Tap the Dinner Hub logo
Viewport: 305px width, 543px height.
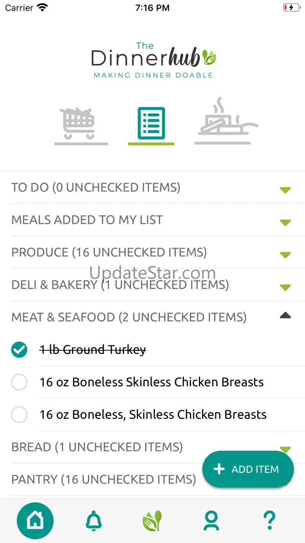point(153,60)
